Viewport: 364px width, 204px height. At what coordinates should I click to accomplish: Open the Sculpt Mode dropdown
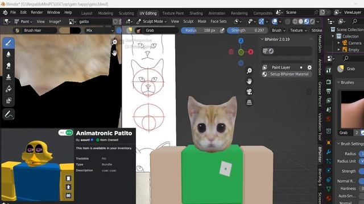coord(152,22)
